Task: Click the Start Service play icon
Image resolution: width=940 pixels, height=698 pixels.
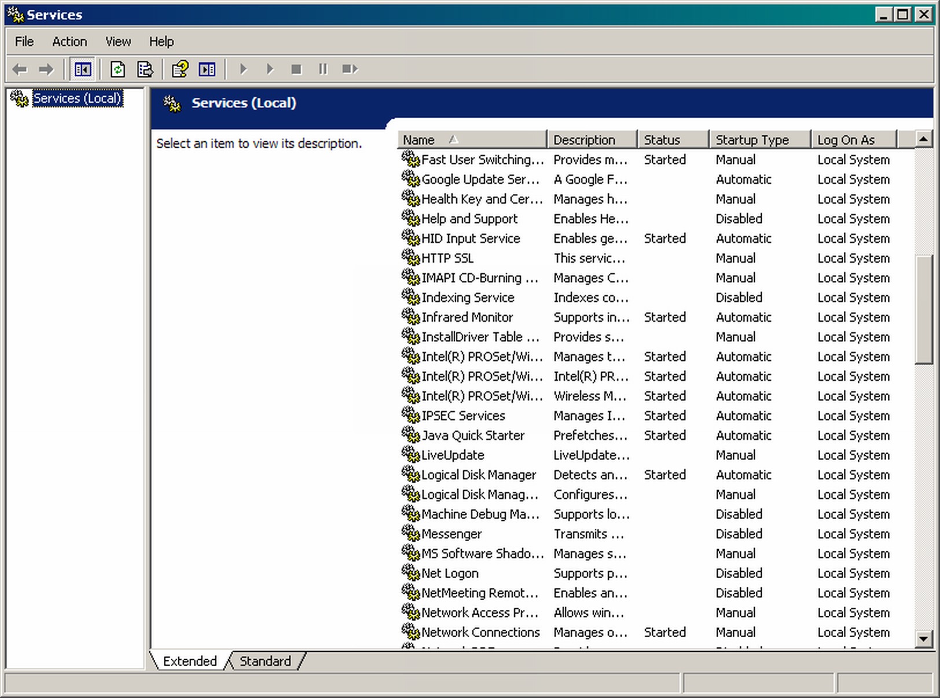Action: (x=243, y=69)
